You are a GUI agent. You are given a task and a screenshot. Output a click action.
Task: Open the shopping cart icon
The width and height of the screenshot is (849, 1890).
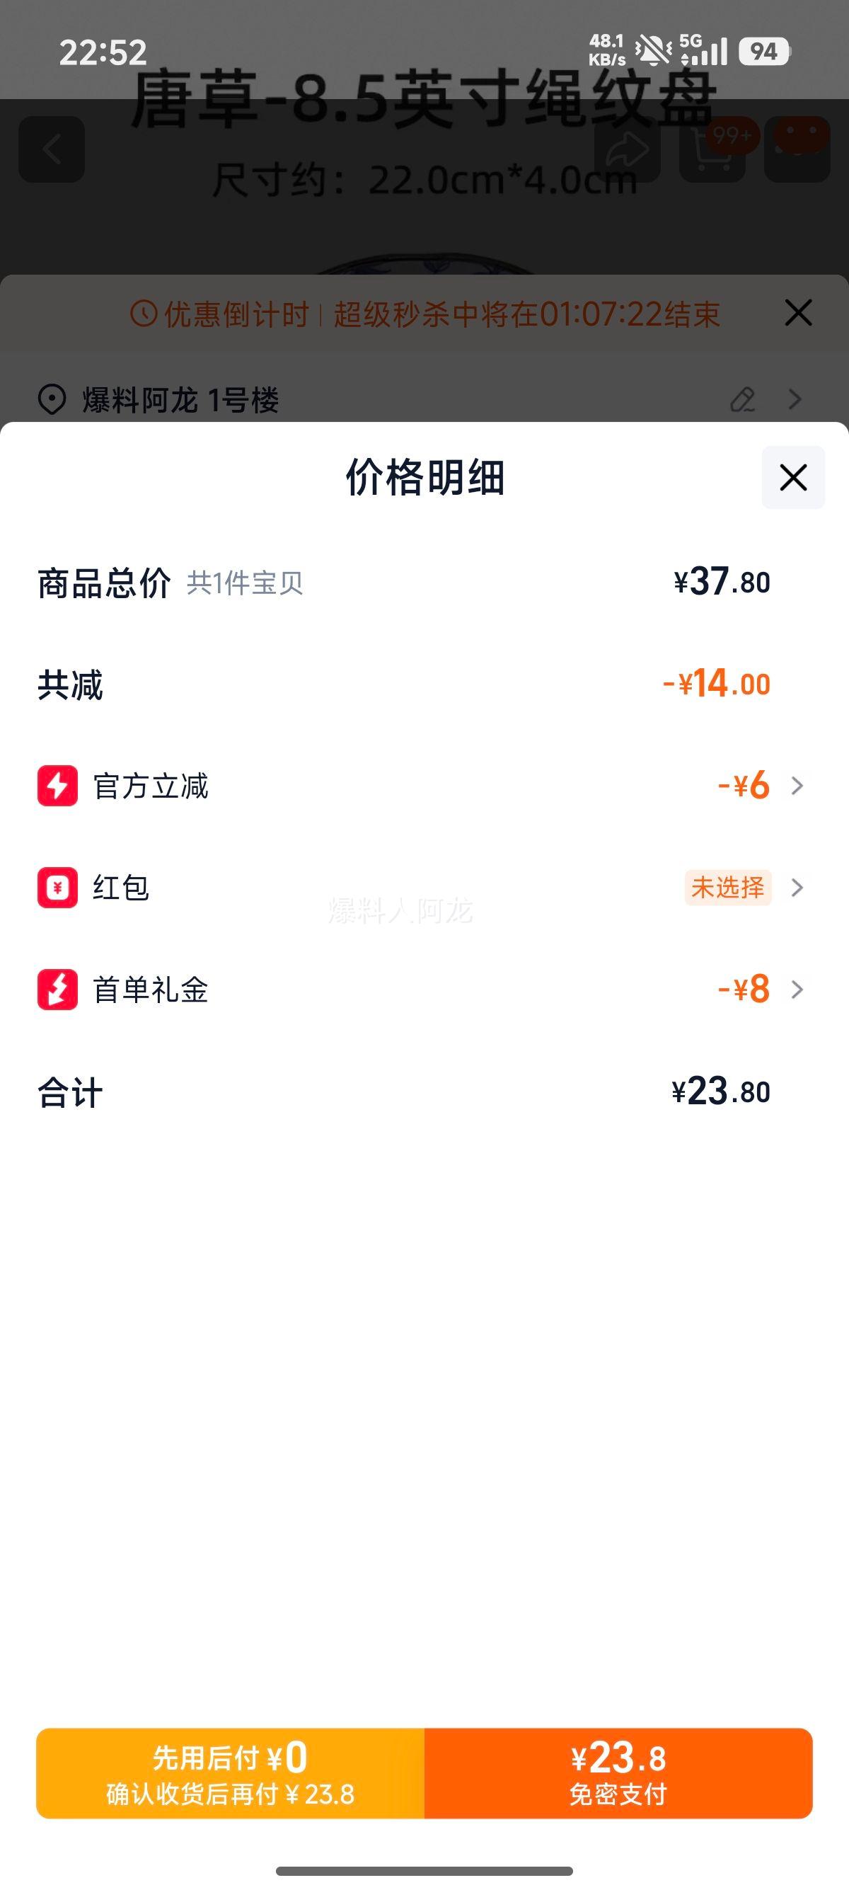pos(712,149)
